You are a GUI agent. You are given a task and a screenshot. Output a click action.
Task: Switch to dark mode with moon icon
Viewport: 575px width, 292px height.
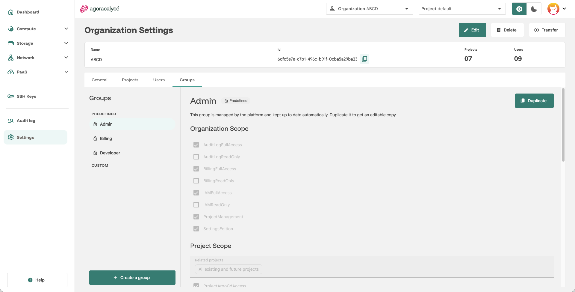tap(534, 9)
